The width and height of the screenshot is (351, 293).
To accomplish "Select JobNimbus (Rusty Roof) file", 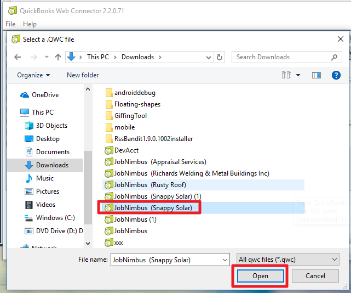I will [x=203, y=185].
